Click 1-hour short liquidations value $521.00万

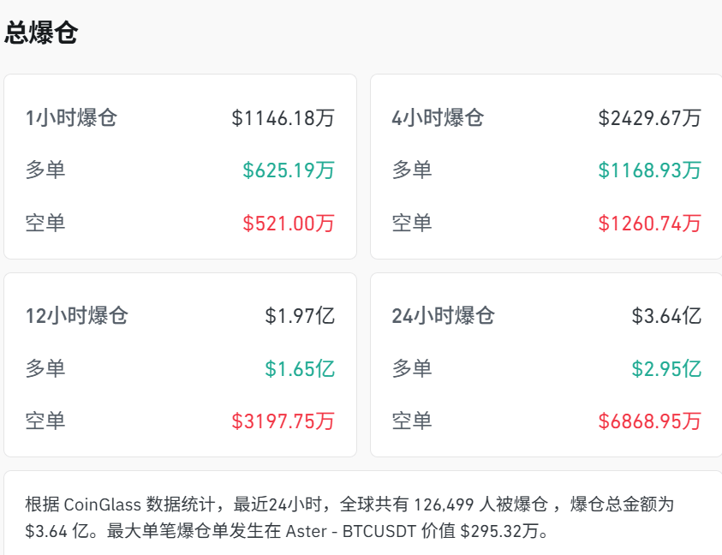289,224
